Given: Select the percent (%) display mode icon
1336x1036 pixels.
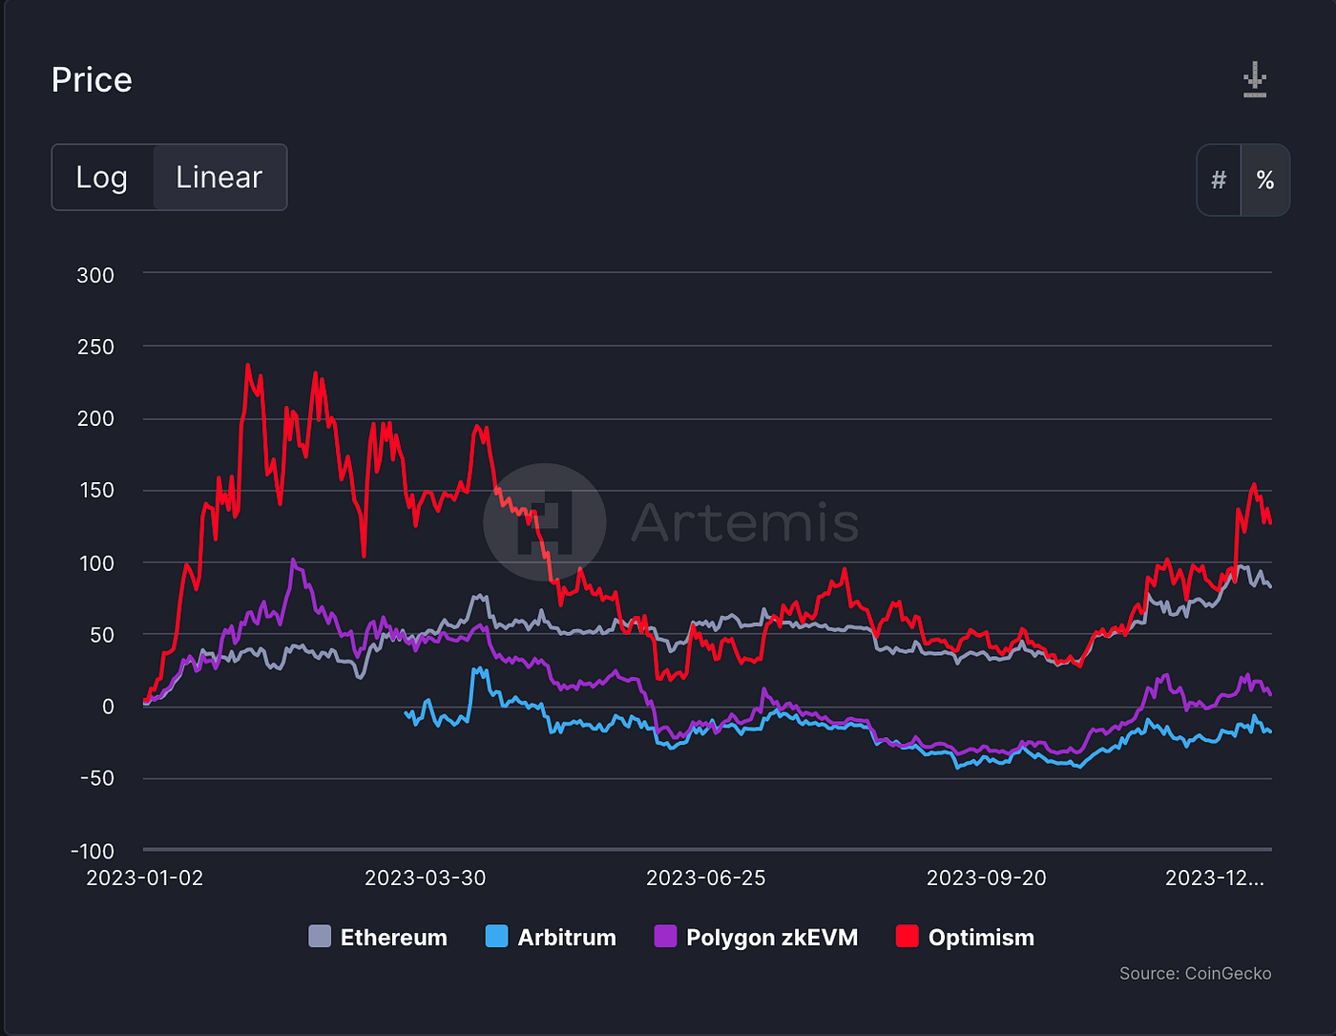Looking at the screenshot, I should [1265, 180].
